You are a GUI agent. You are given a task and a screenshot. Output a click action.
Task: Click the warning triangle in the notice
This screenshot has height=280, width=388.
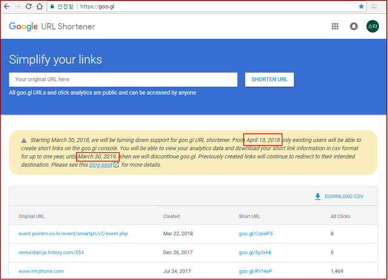point(24,141)
